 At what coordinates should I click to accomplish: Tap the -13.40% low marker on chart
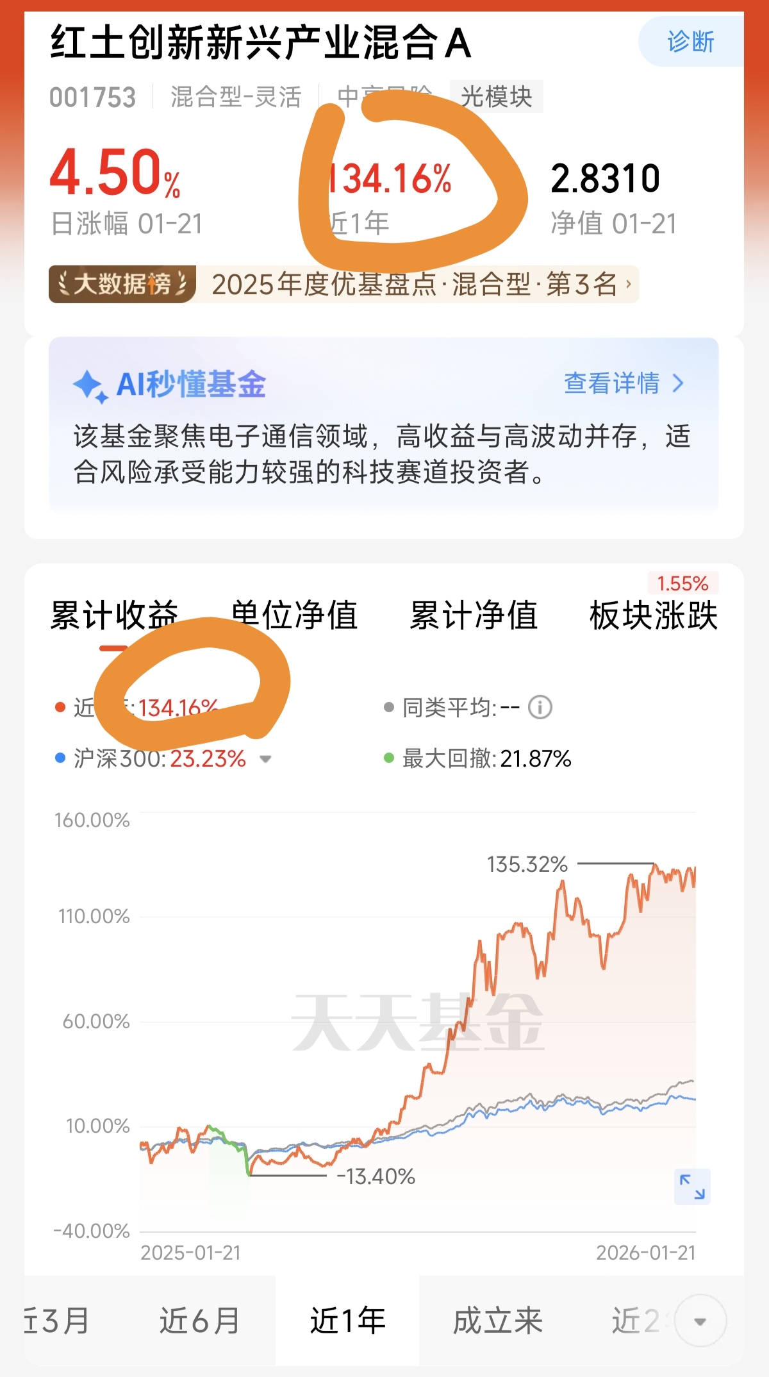pos(376,1176)
